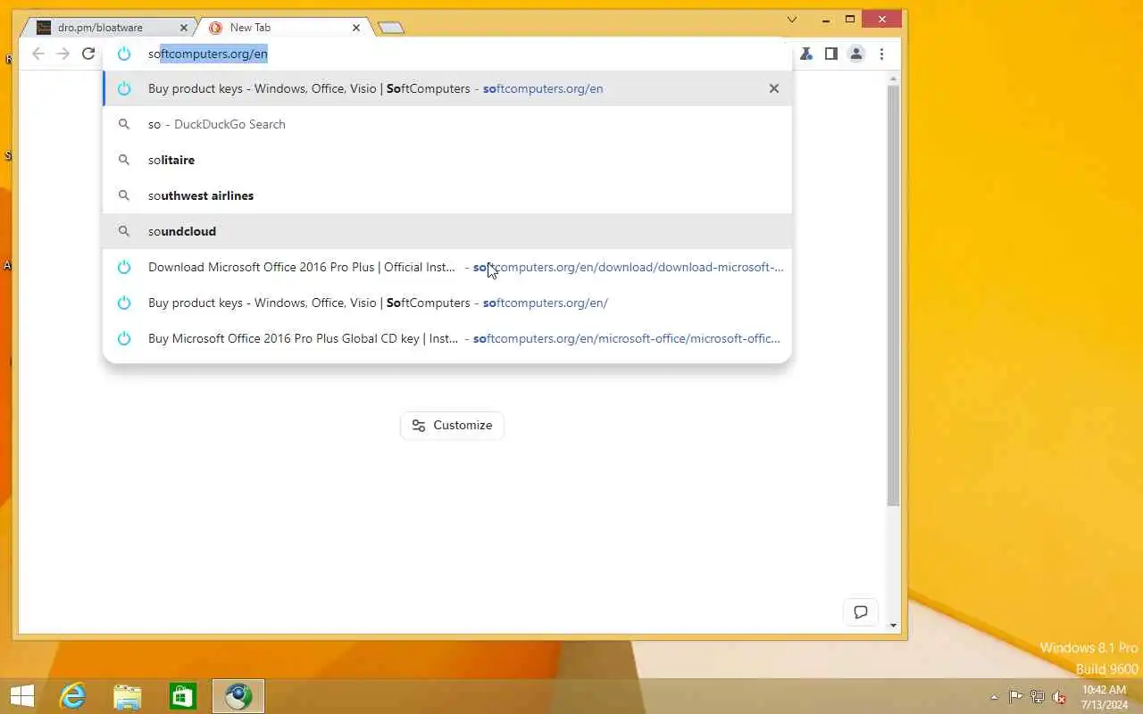
Task: Open the feedback chat bubble icon
Action: (x=861, y=612)
